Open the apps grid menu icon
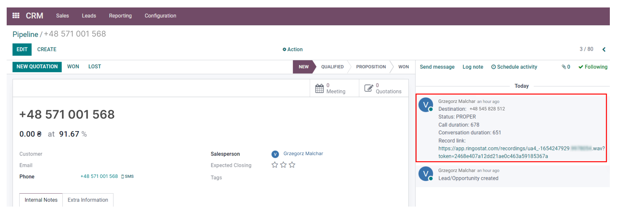This screenshot has width=622, height=216. (16, 16)
